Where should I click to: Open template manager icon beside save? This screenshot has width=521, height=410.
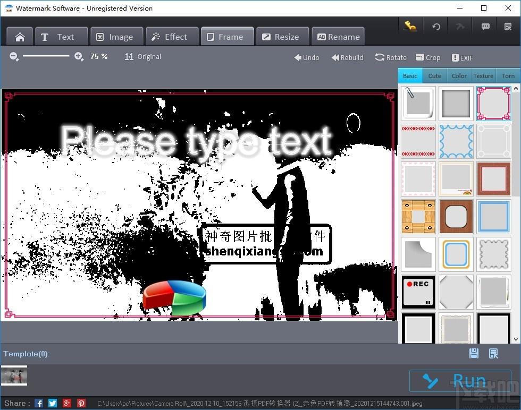click(493, 354)
